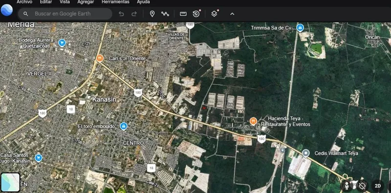391x193 pixels.
Task: Click the Bodega Aurrera Quetzalcóatl label text
Action: [36, 43]
